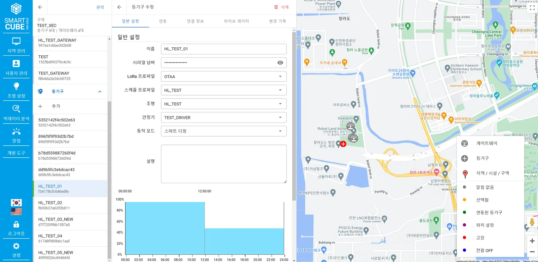Open the 조명 dropdown
This screenshot has height=262, width=538.
click(224, 104)
